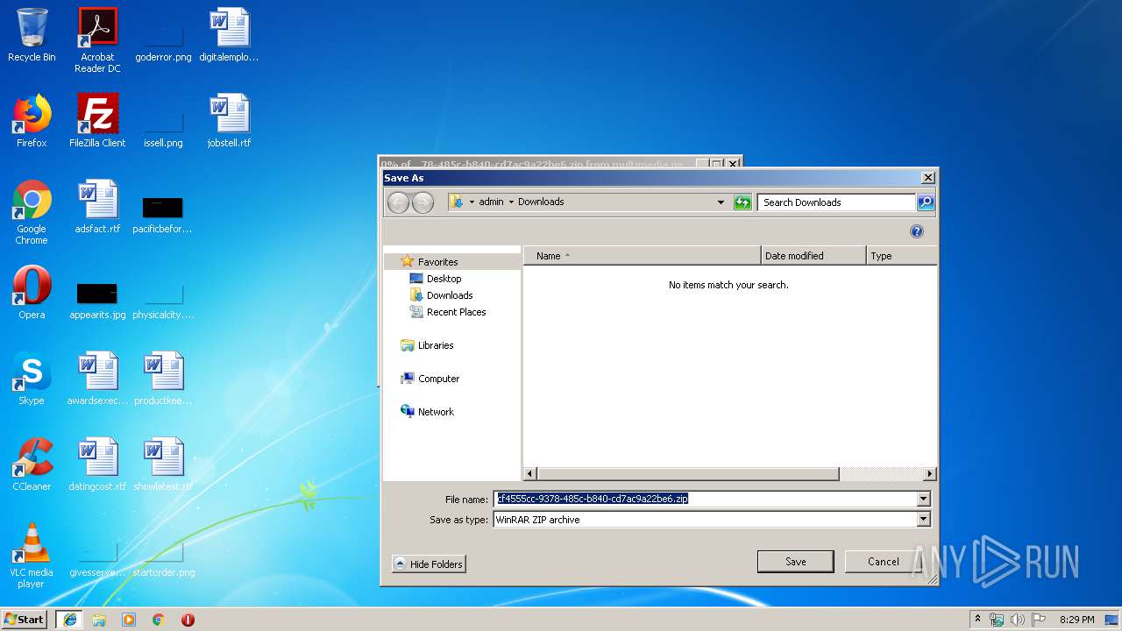
Task: Select datingcost.rtf document icon
Action: tap(97, 464)
